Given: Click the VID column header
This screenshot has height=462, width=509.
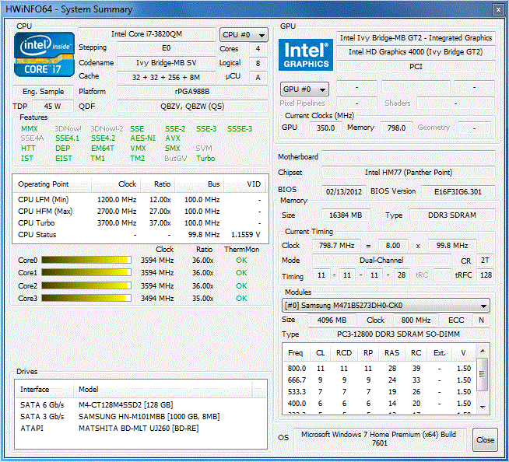Looking at the screenshot, I should pos(244,184).
